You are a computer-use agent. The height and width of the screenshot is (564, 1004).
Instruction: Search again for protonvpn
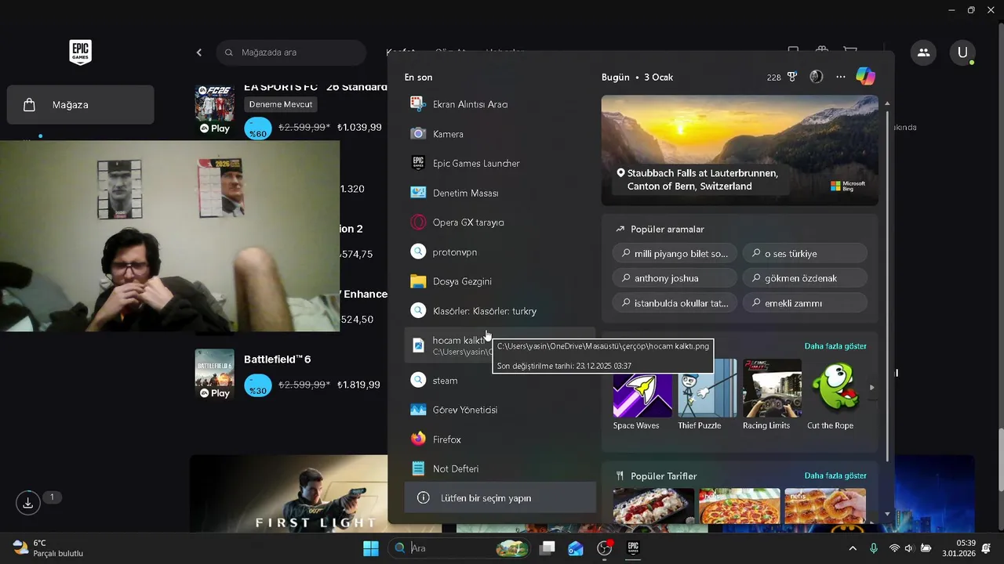(500, 252)
